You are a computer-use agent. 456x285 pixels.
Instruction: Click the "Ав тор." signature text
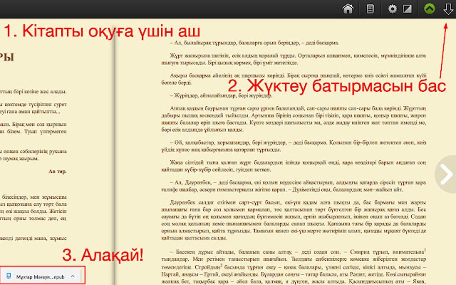point(58,172)
